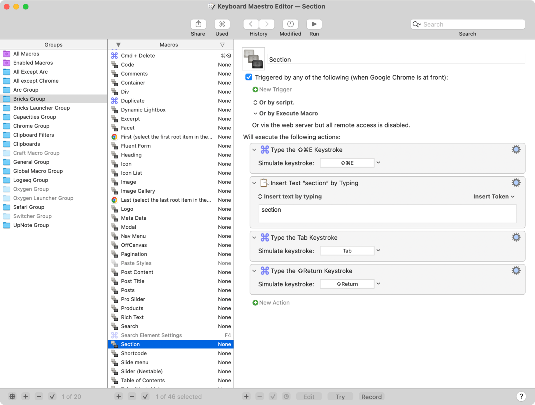Open gear menu for Tab Keystroke action
535x405 pixels.
click(x=516, y=237)
